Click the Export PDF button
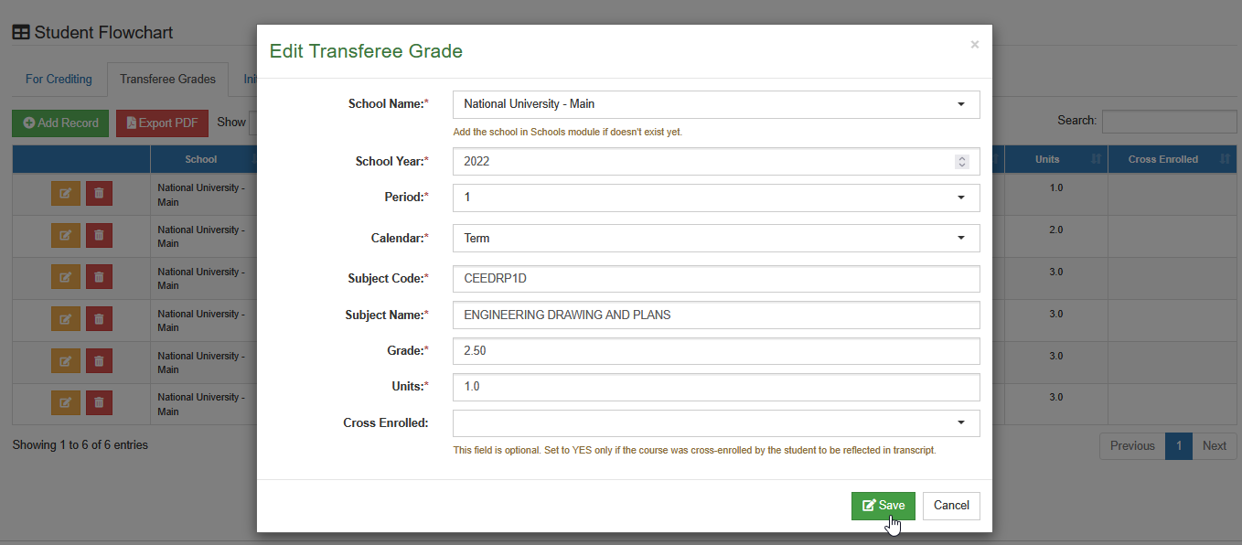 point(162,123)
